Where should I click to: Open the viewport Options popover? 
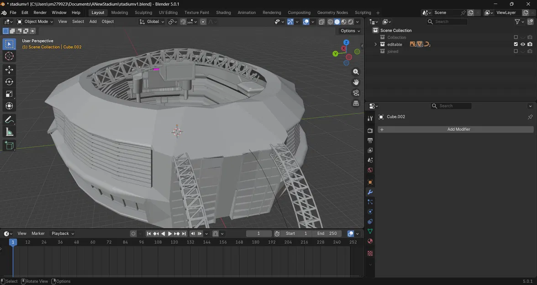350,31
